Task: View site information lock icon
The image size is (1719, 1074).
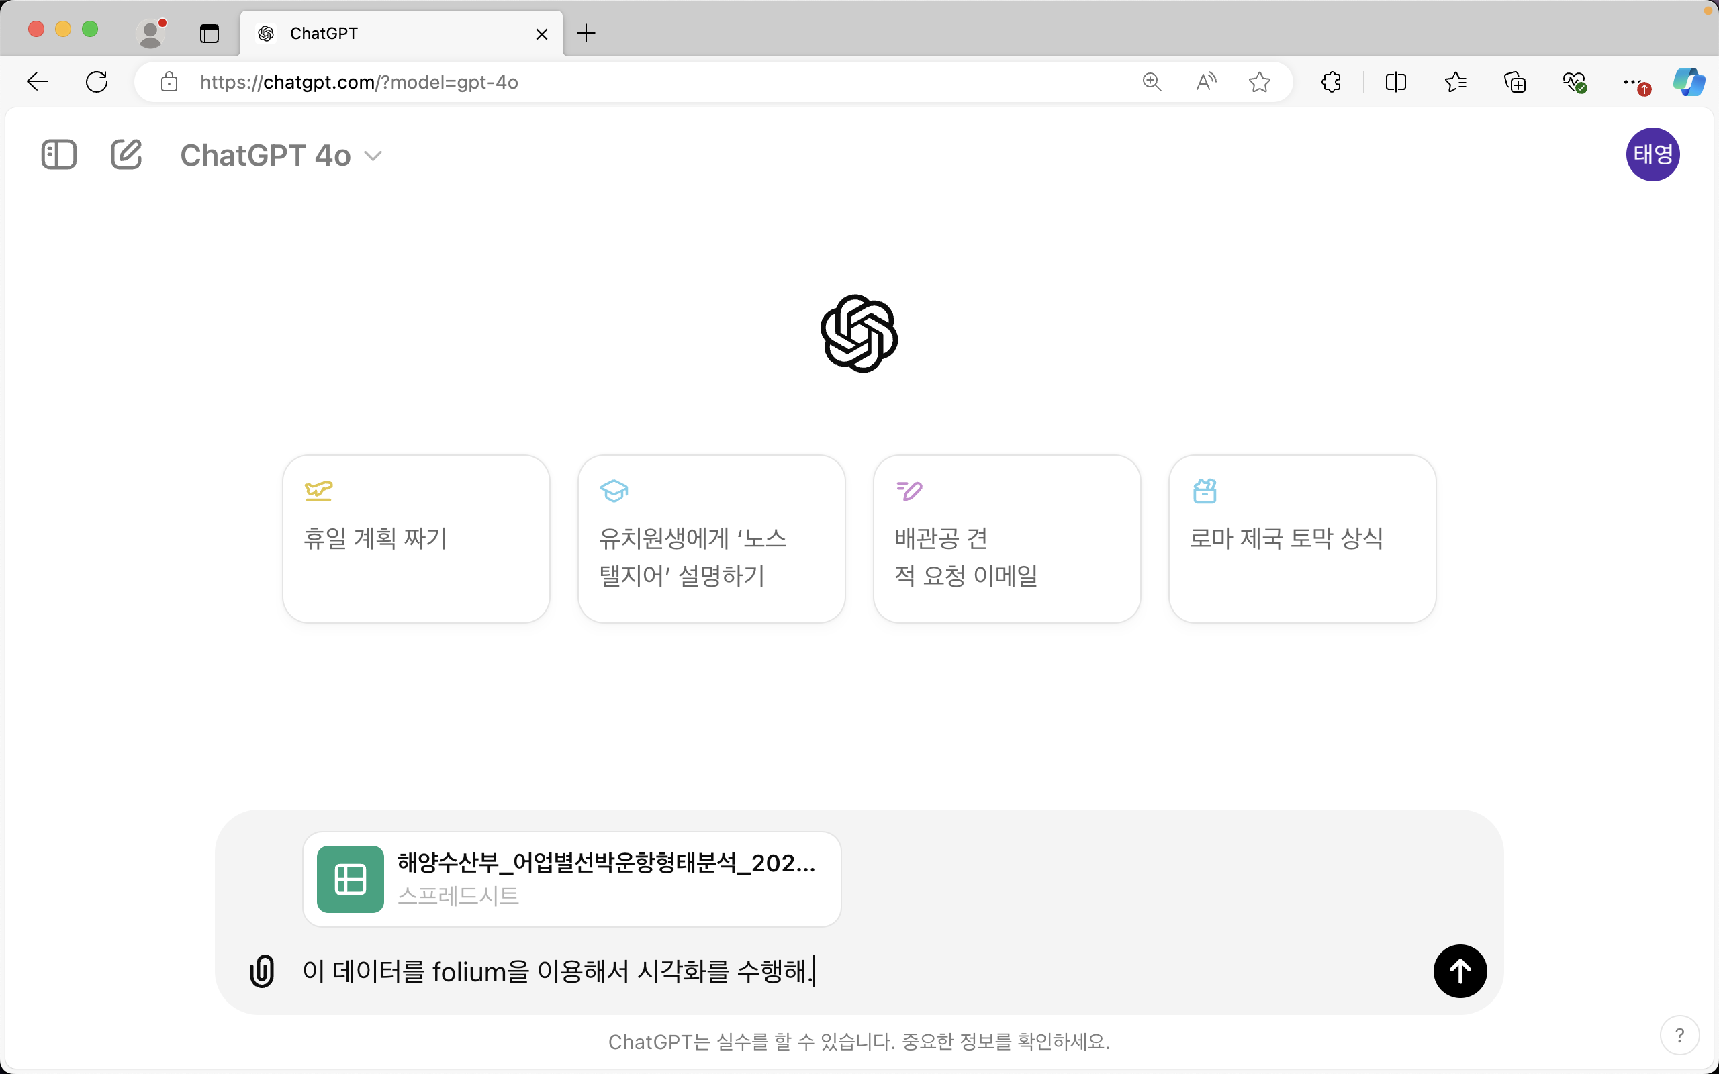Action: pyautogui.click(x=169, y=83)
